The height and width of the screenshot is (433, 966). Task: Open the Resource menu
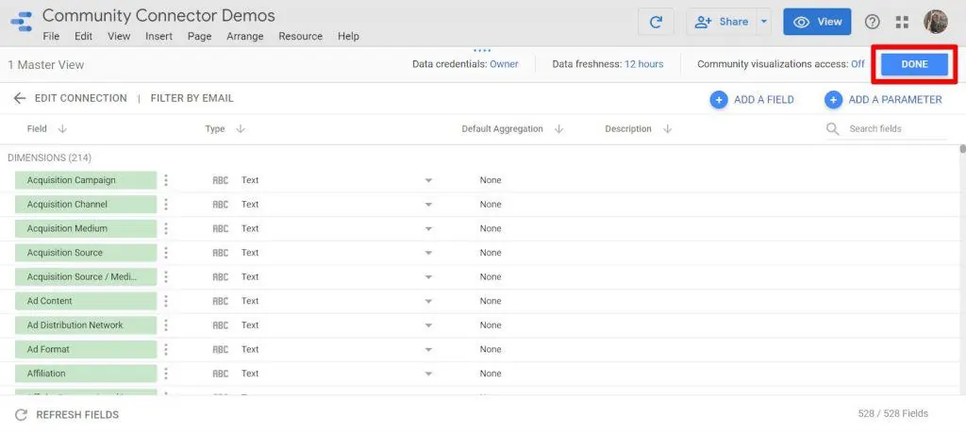(x=301, y=37)
